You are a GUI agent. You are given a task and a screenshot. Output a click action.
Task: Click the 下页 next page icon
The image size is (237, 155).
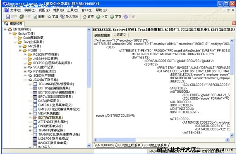point(112,17)
